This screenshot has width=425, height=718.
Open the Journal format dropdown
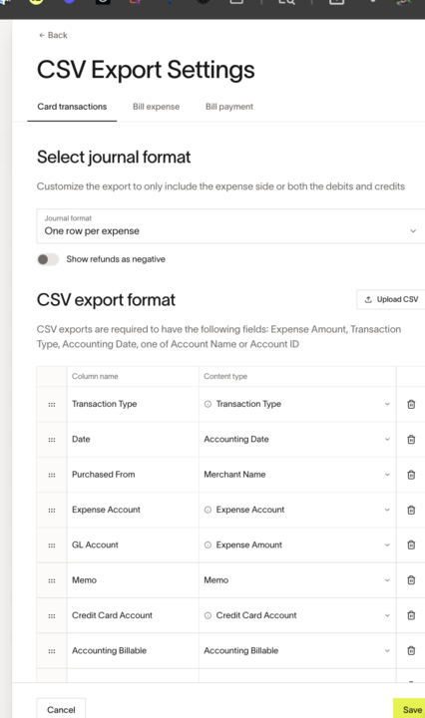tap(230, 226)
